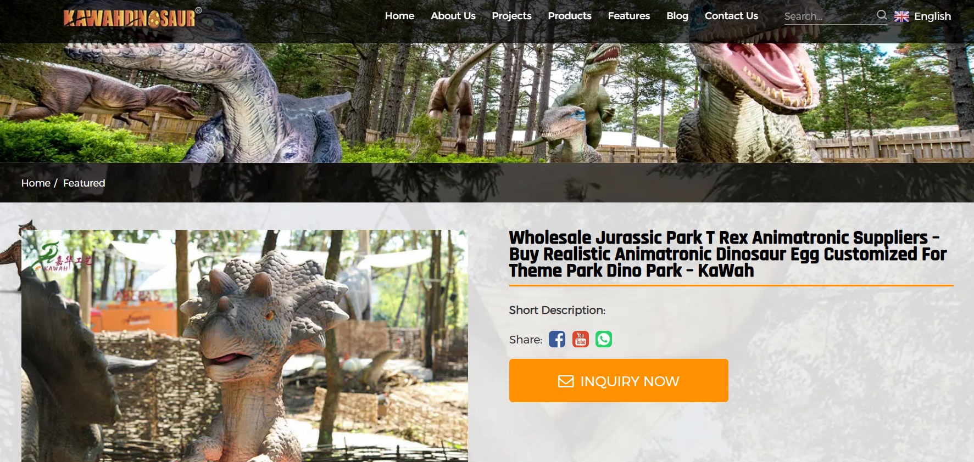Image resolution: width=974 pixels, height=462 pixels.
Task: Open the About Us menu
Action: [x=453, y=16]
